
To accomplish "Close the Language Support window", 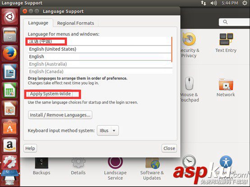I will [25, 11].
